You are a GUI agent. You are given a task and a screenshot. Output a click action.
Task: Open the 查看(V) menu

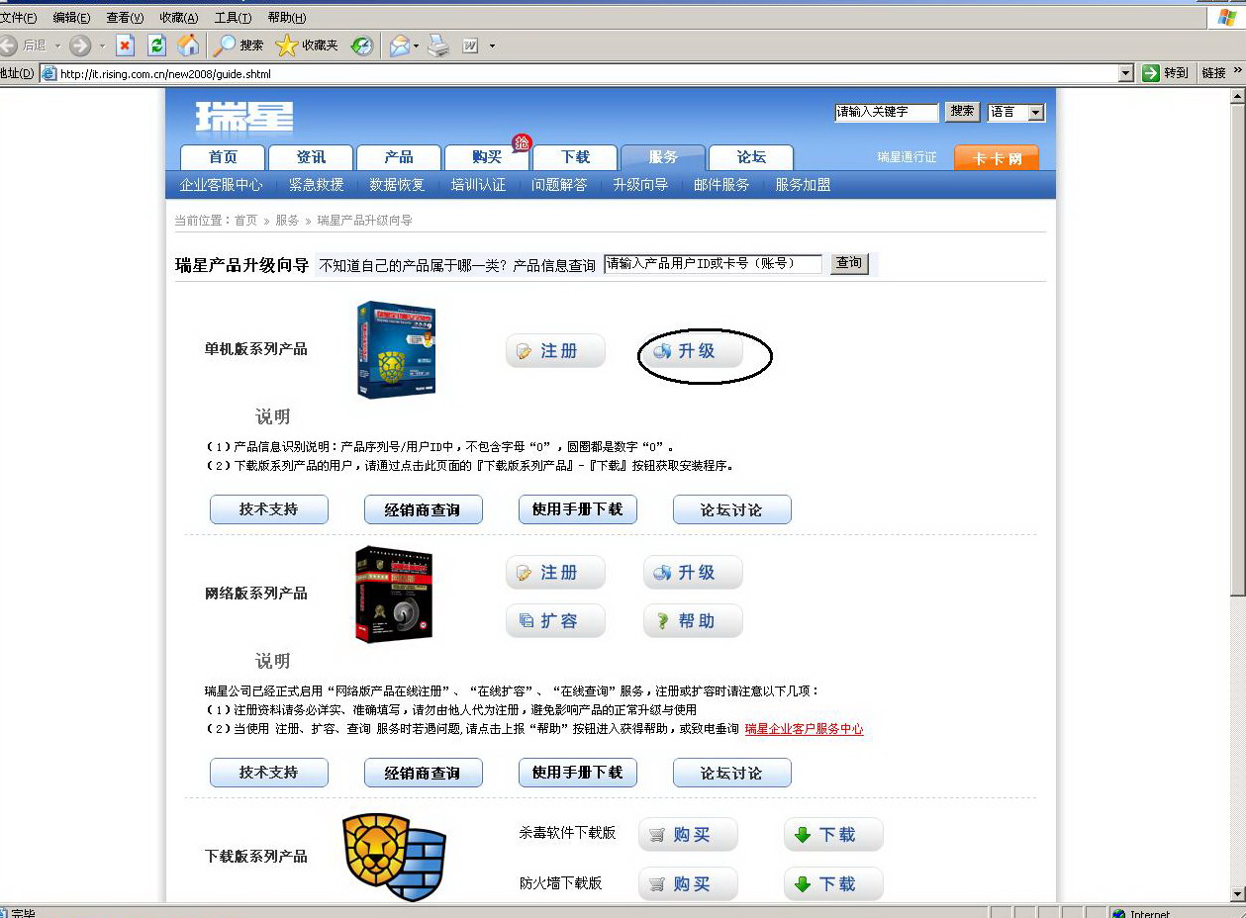tap(125, 18)
